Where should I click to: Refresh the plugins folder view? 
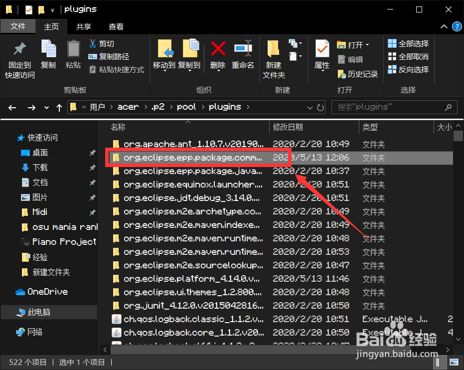(x=320, y=107)
